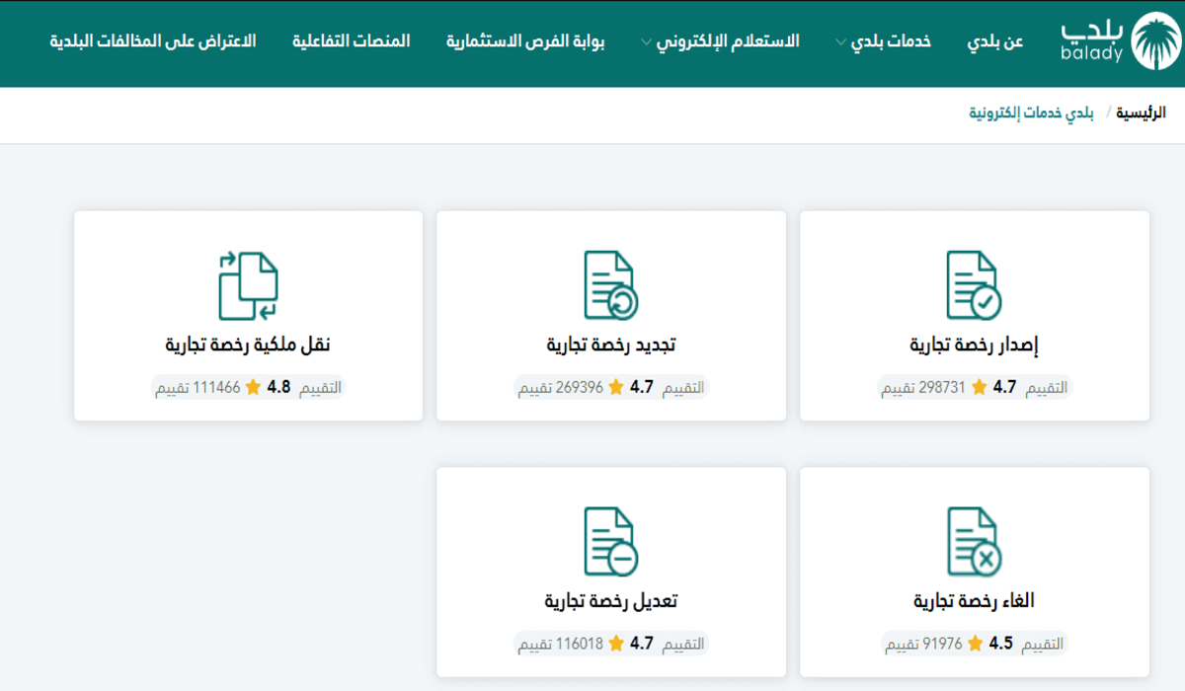The height and width of the screenshot is (691, 1185).
Task: Open المنصات التفاعلية menu item
Action: (x=353, y=41)
